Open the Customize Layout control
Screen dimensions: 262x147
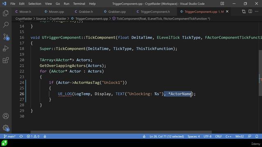[222, 4]
